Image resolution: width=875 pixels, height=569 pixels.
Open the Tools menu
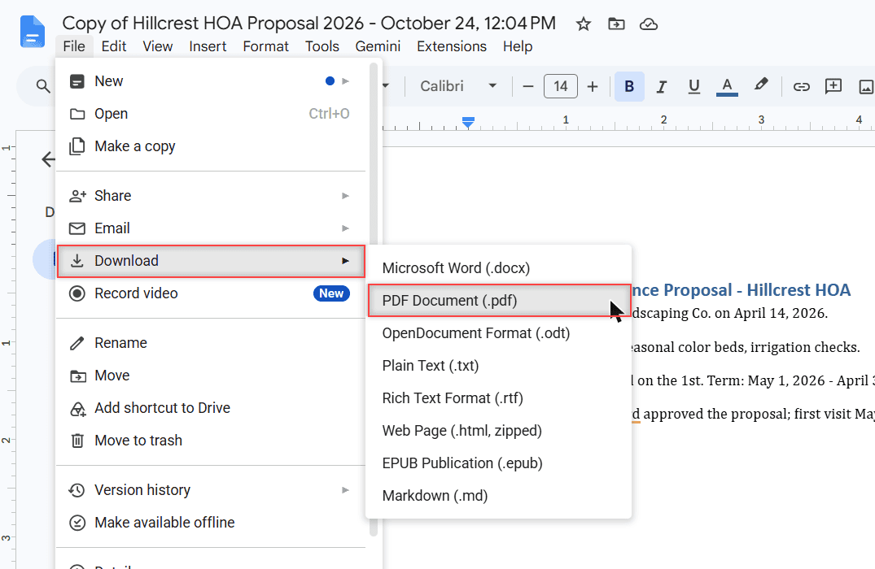pos(322,46)
